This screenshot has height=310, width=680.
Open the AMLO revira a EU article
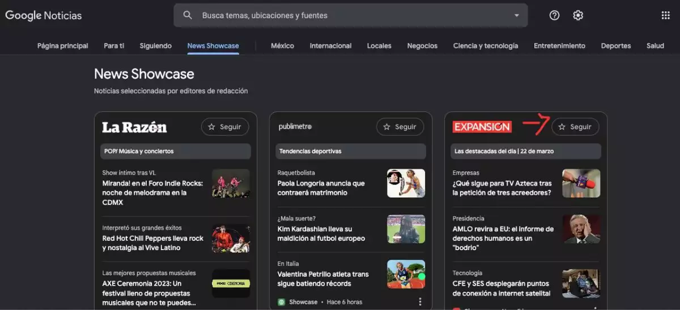(x=503, y=238)
